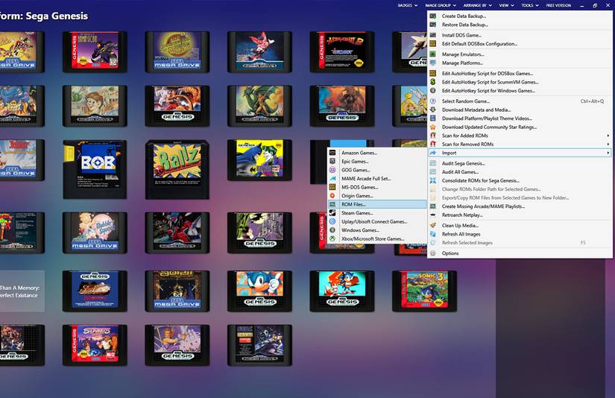Click the Scan for Added ROMs magnet icon
Screen dimensions: 615x398
pyautogui.click(x=433, y=136)
